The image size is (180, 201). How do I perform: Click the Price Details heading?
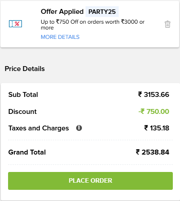[x=25, y=69]
